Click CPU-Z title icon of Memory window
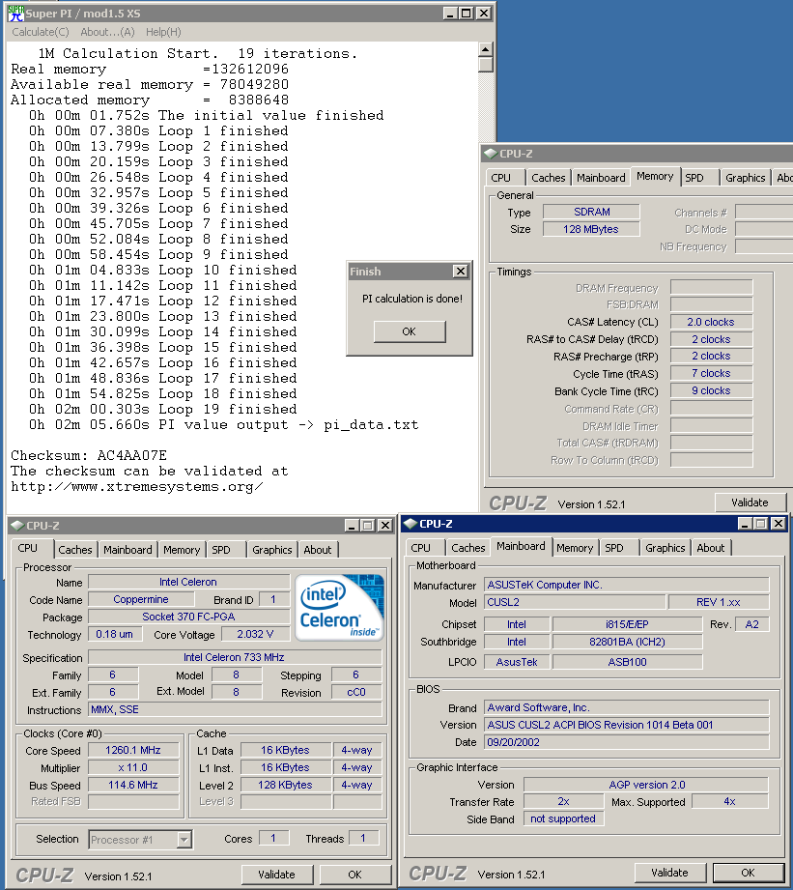793x890 pixels. [x=491, y=153]
